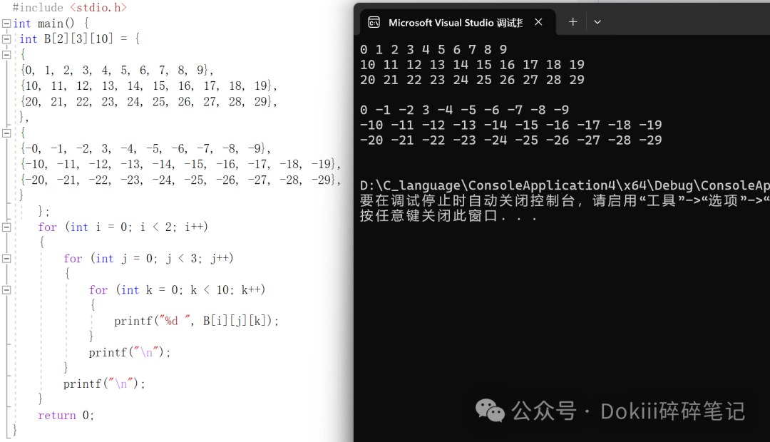Collapse the for loop over j
The image size is (770, 442).
(x=7, y=258)
